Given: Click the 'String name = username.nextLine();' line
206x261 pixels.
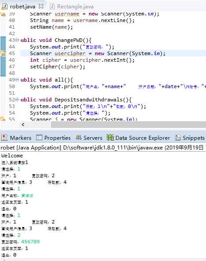Looking at the screenshot, I should 82,20.
